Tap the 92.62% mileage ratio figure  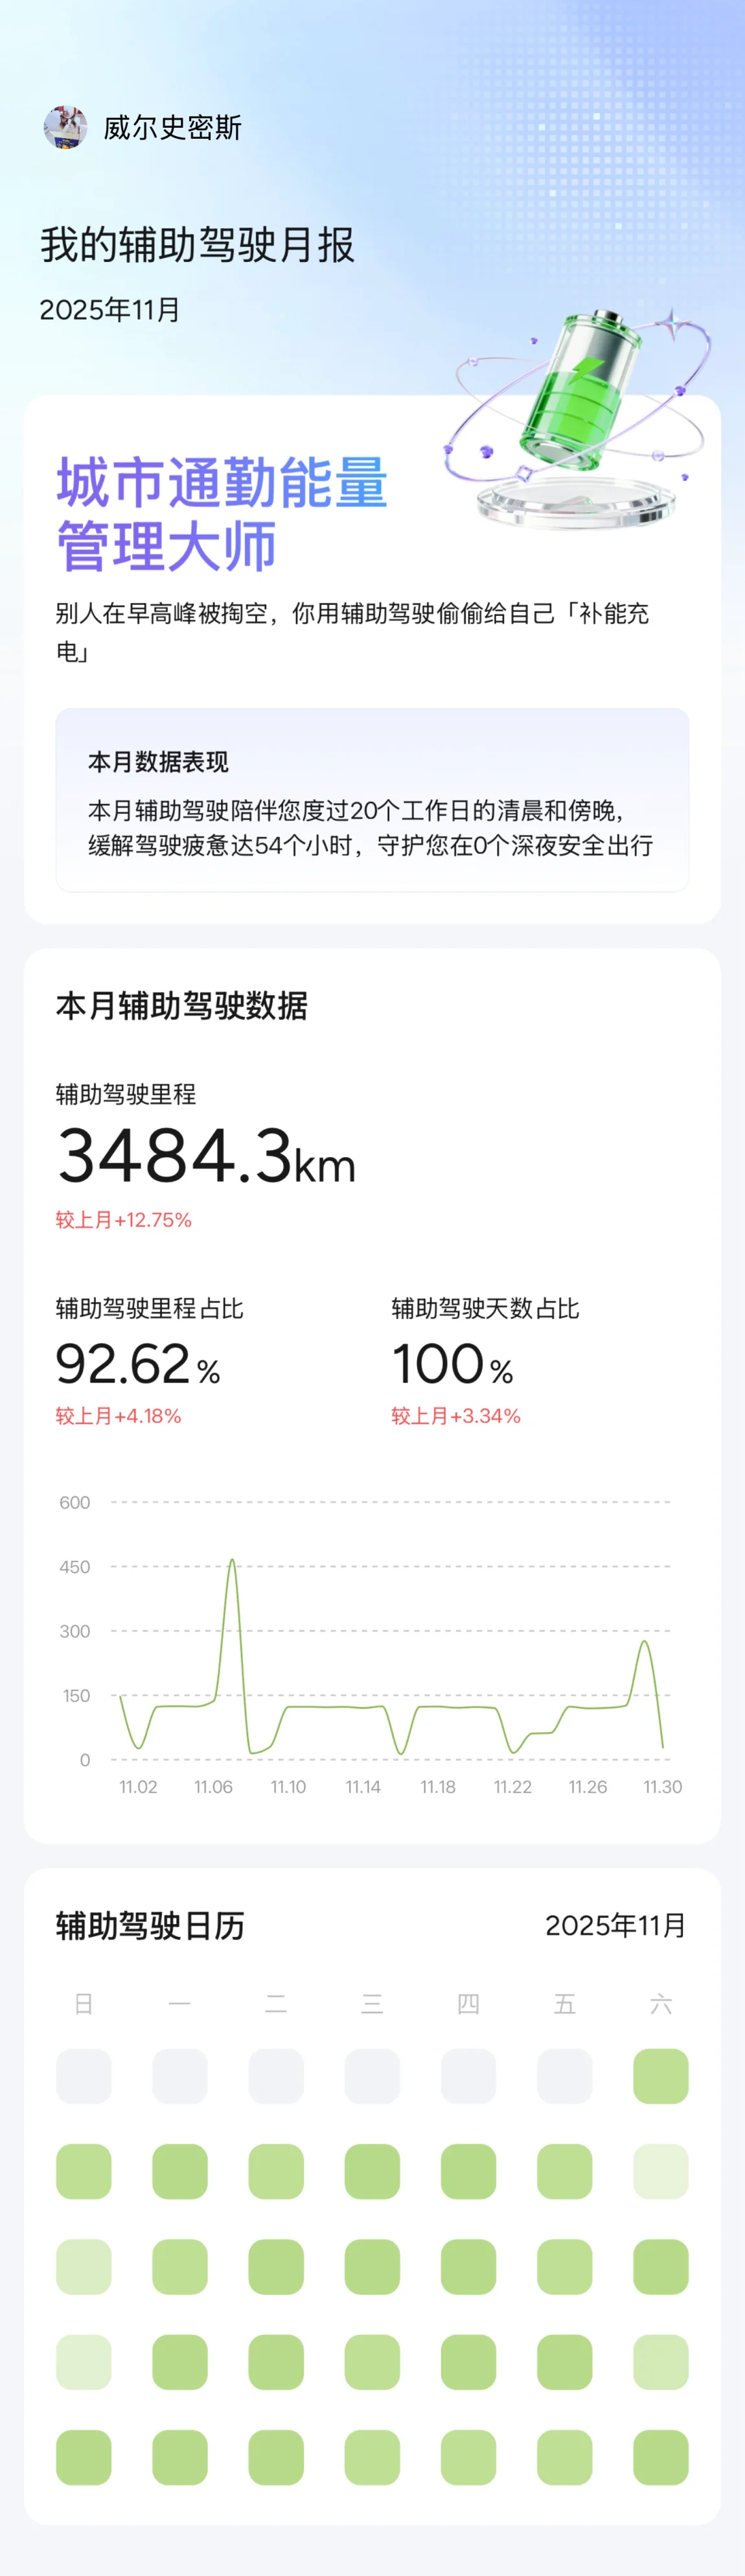click(137, 1365)
